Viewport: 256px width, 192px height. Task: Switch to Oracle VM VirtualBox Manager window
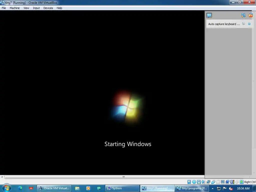coord(54,188)
